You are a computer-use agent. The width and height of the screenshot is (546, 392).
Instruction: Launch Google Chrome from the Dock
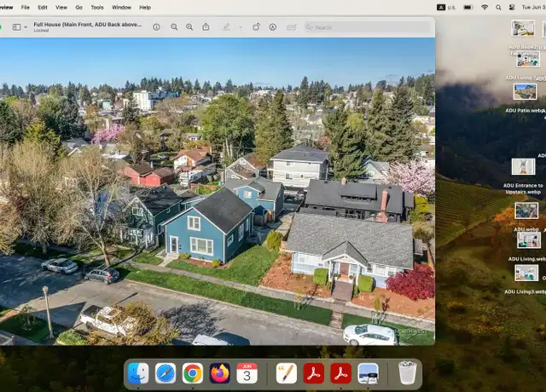click(x=193, y=373)
